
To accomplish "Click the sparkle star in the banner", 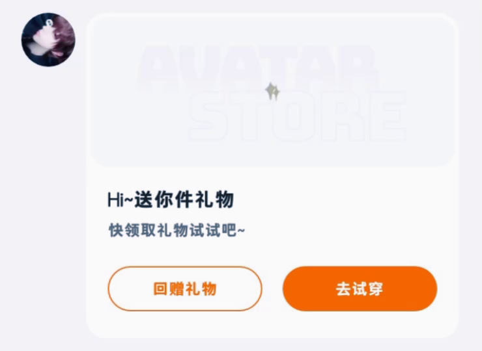I will tap(272, 91).
